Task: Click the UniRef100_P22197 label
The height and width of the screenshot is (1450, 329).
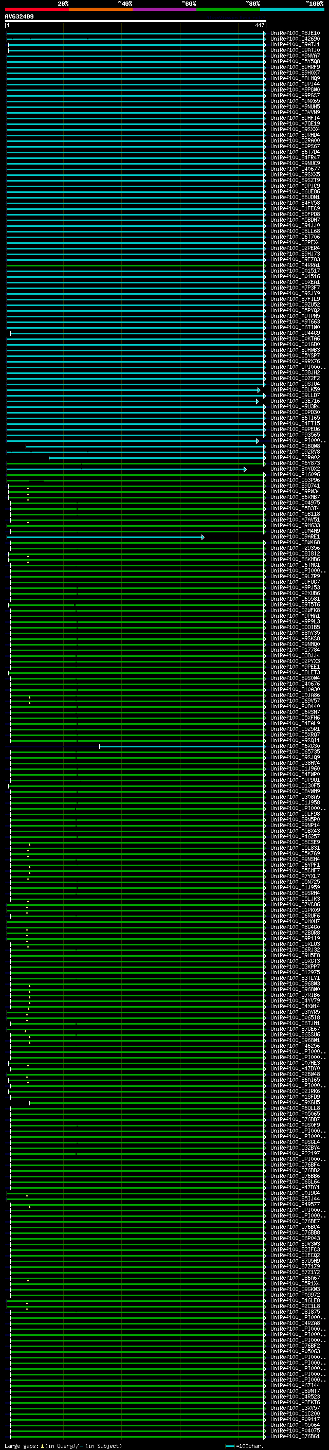Action: pyautogui.click(x=295, y=1154)
